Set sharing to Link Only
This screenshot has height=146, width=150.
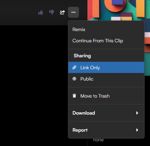[x=106, y=68]
